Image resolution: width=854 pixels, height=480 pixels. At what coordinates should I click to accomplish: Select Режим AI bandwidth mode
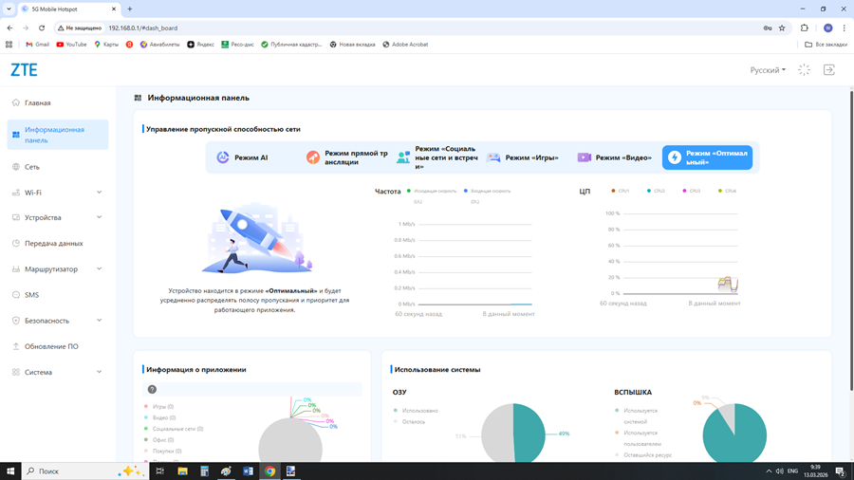243,157
